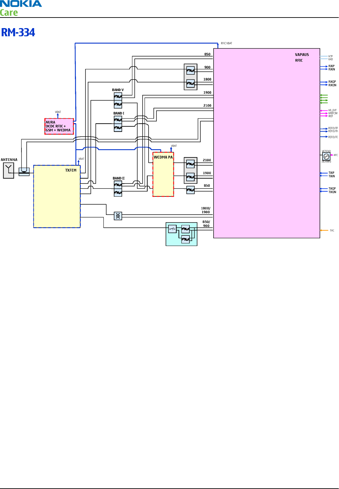This screenshot has height=489, width=339.
Task: Click the RXIN signal label
Action: coord(331,69)
